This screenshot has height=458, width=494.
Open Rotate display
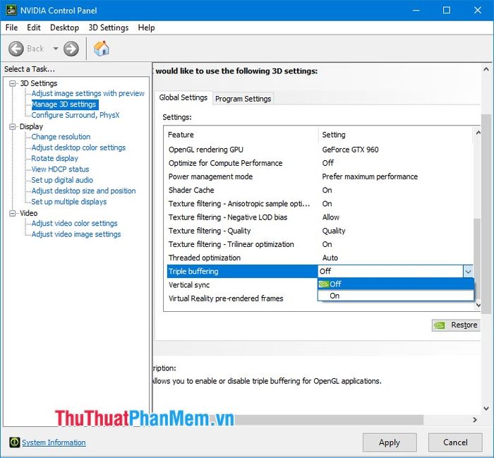point(54,158)
